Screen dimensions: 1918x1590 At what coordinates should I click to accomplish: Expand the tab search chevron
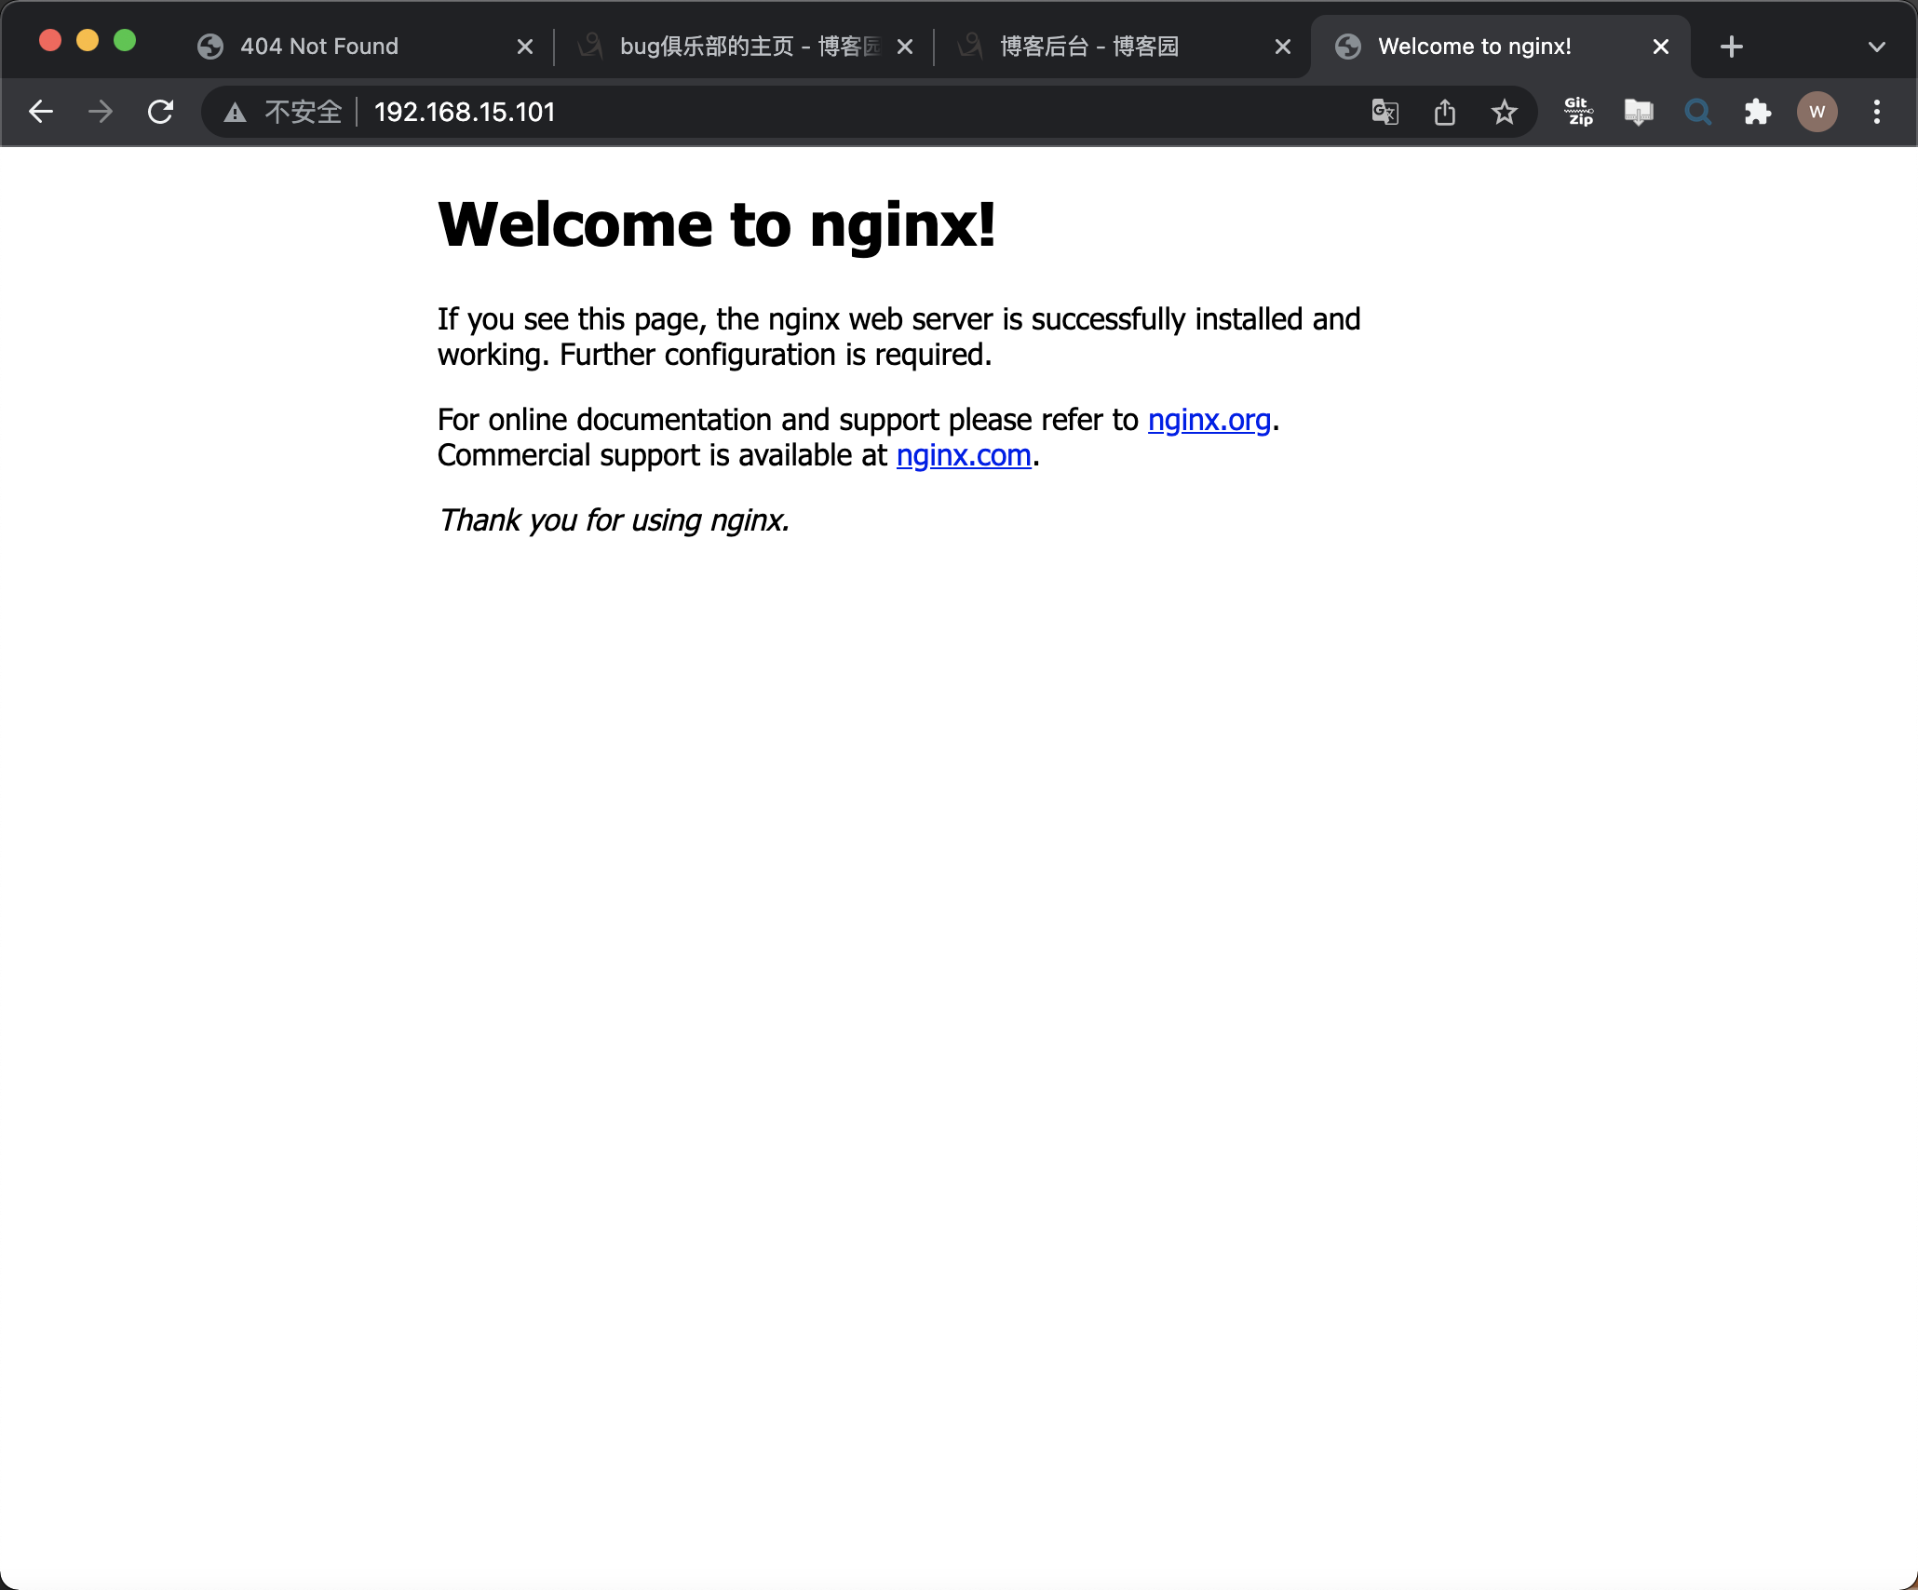click(x=1876, y=47)
